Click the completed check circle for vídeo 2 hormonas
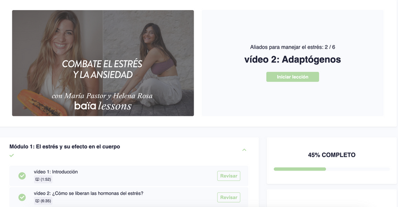398x207 pixels. click(x=22, y=197)
